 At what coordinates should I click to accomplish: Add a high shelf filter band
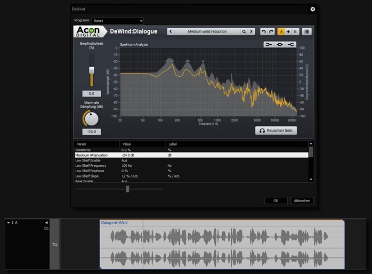click(x=290, y=44)
